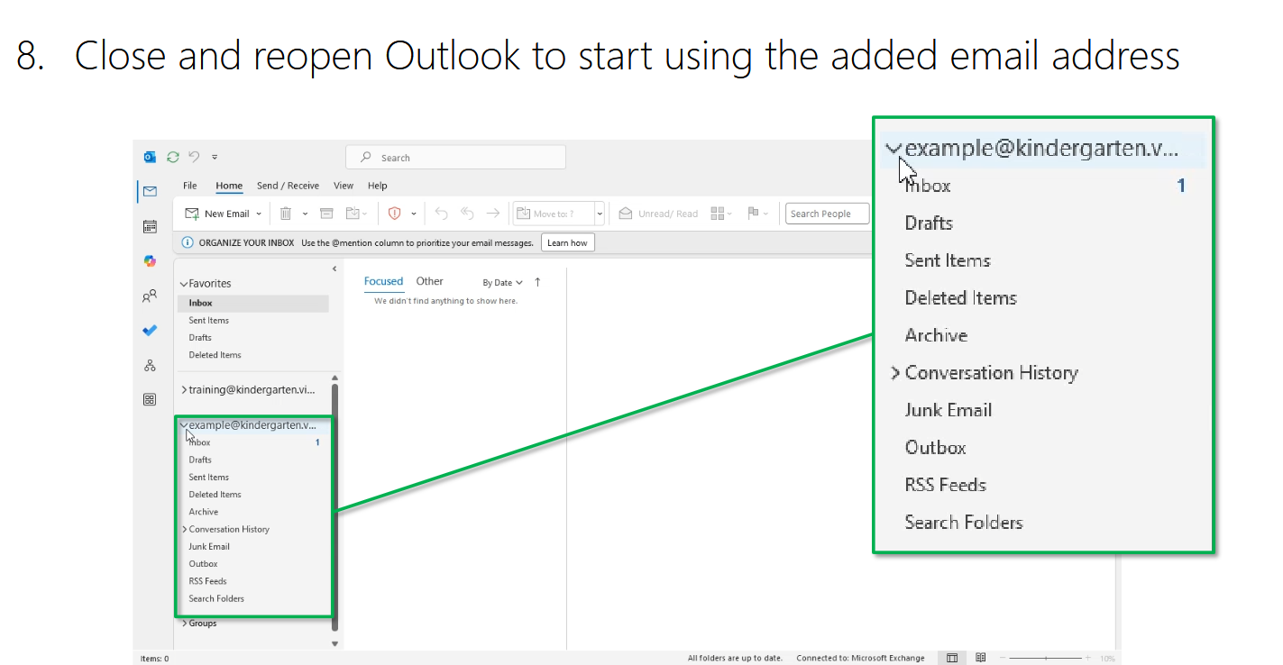Click the Undo arrow in the quick access bar
This screenshot has height=665, width=1283.
pos(194,157)
